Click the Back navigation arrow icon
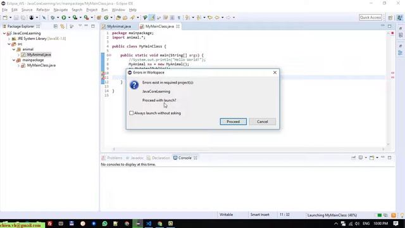Viewport: 405px width, 228px height. pos(217,18)
